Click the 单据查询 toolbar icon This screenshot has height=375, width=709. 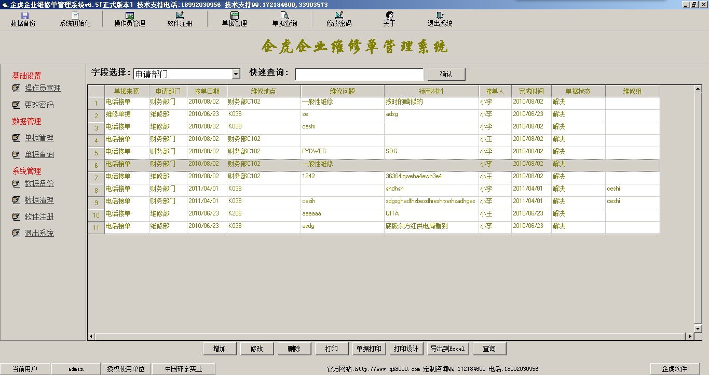click(284, 19)
